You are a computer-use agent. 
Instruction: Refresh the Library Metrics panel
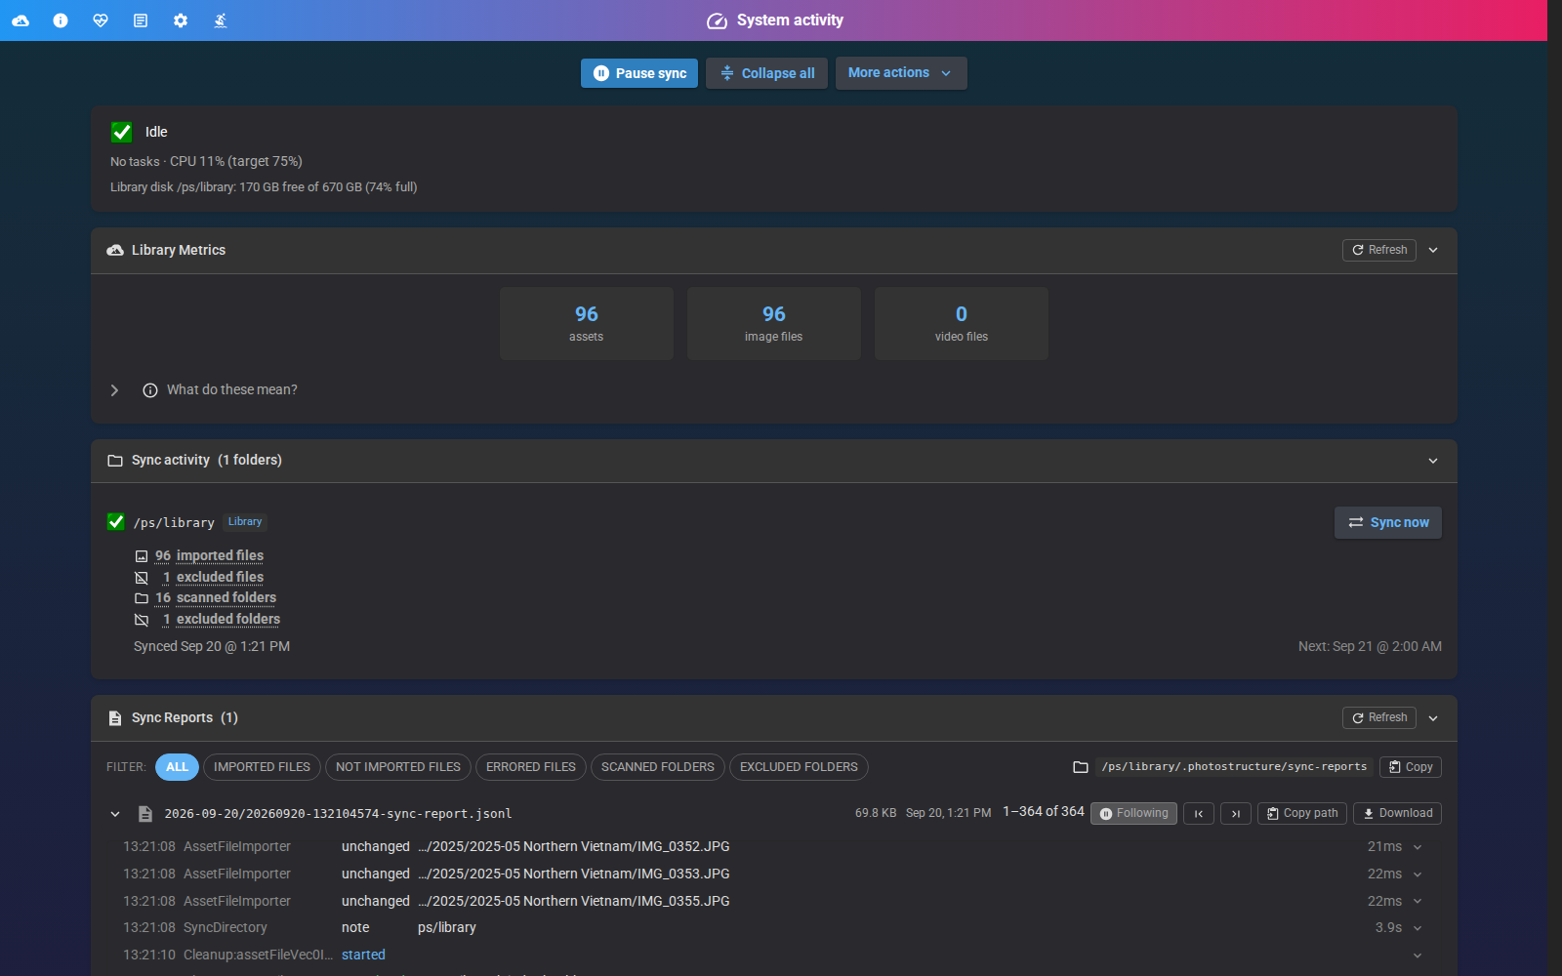tap(1379, 250)
